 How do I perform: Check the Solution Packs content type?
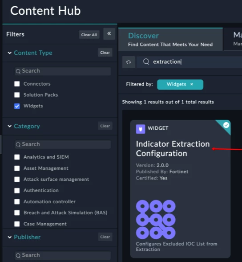(17, 95)
